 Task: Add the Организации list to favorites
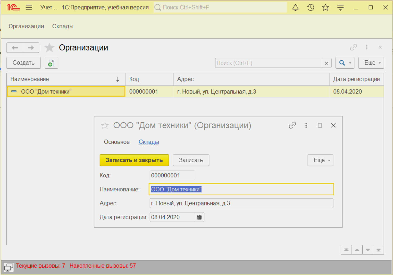49,48
